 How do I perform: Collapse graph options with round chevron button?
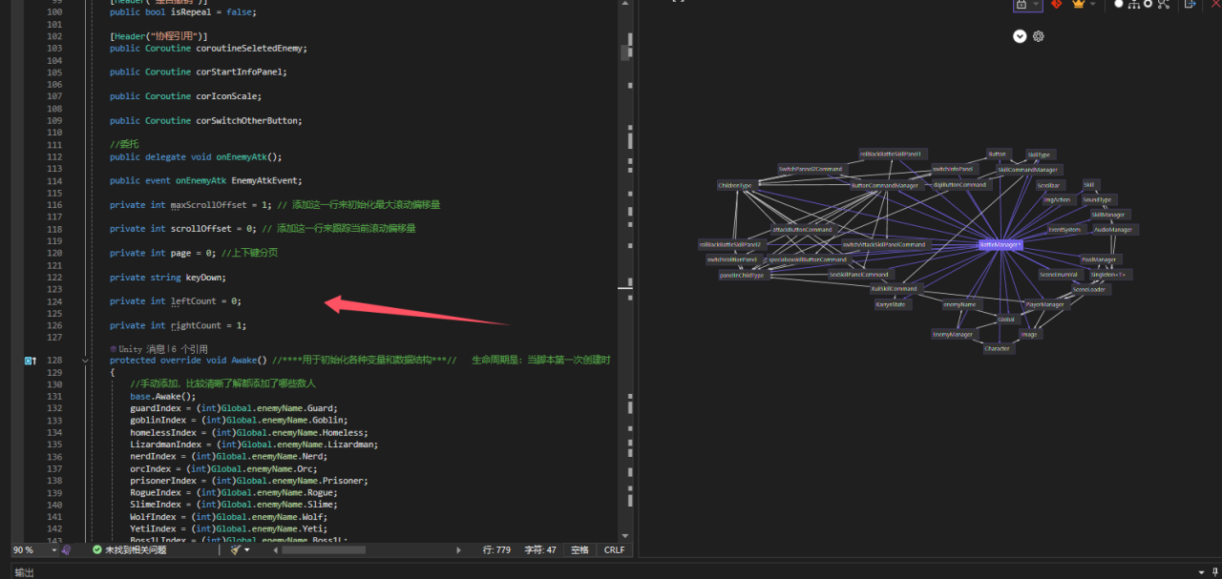1020,36
